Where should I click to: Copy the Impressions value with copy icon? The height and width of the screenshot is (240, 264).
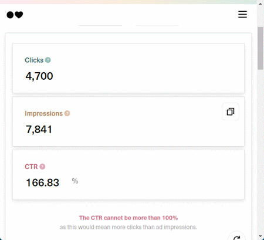(231, 111)
